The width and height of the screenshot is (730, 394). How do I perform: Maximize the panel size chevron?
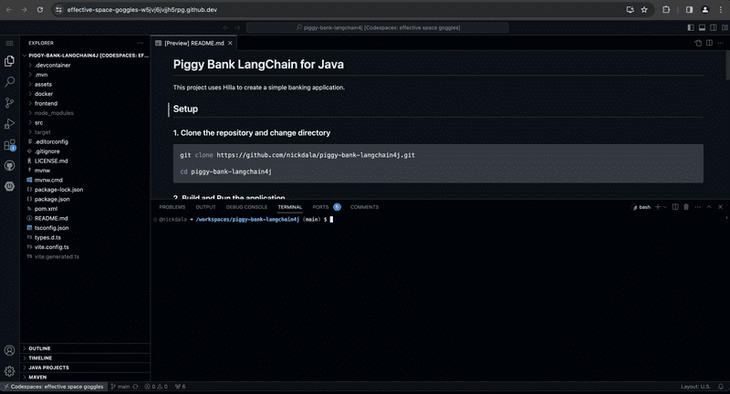click(x=709, y=207)
